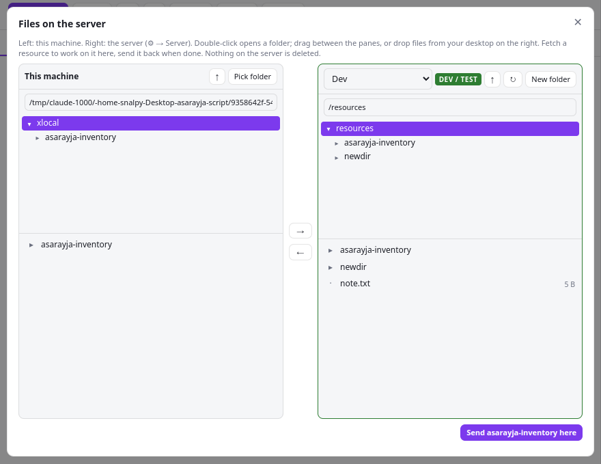Click the This machine pane heading

click(x=52, y=77)
